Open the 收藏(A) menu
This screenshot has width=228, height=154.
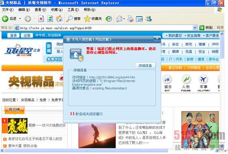click(57, 10)
